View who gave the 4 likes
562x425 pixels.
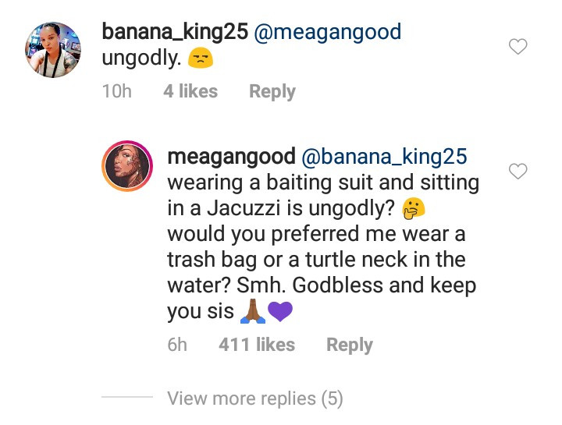190,91
